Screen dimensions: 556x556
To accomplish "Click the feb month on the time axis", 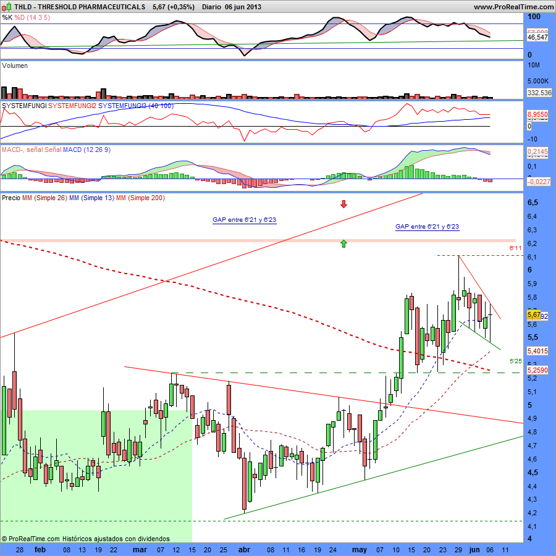I will tap(40, 550).
